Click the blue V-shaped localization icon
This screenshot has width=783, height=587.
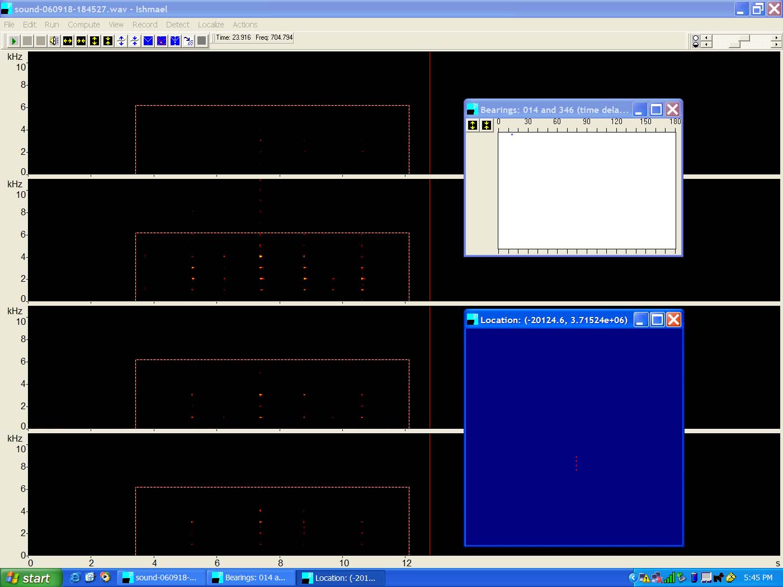click(148, 41)
